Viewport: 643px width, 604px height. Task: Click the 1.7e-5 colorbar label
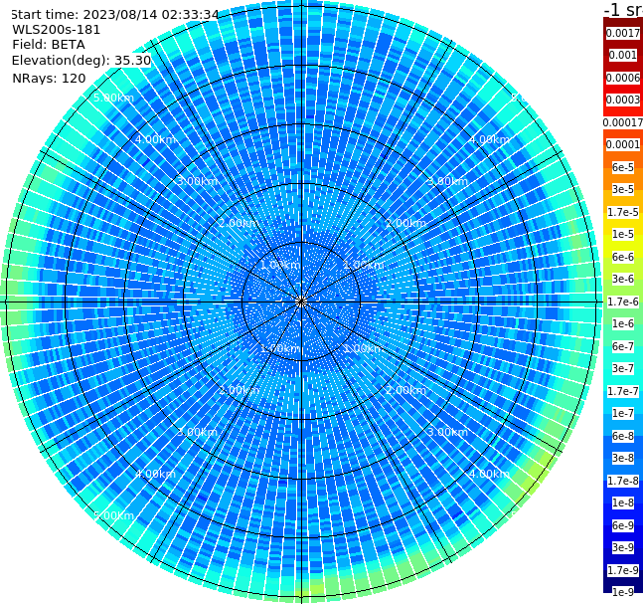[623, 212]
